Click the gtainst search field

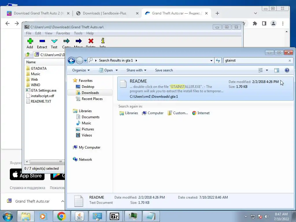[256, 60]
